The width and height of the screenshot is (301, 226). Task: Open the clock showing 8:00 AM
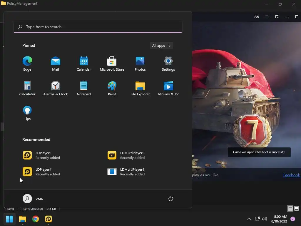pyautogui.click(x=279, y=219)
